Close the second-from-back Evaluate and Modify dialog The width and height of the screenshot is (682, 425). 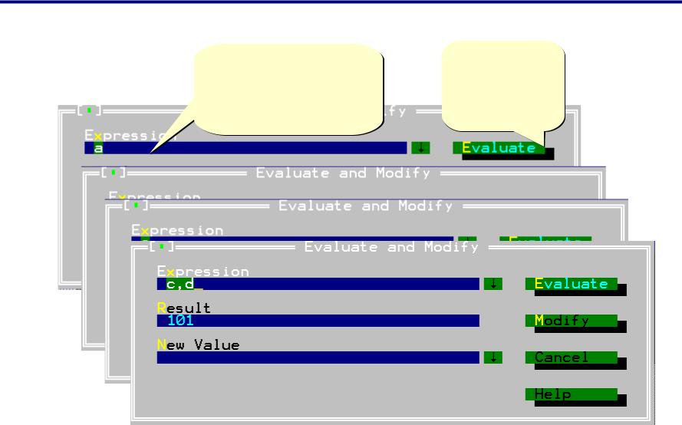click(x=113, y=173)
